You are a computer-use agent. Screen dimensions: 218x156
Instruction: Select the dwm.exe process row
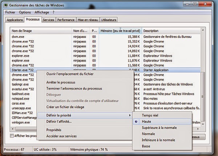coord(105,37)
